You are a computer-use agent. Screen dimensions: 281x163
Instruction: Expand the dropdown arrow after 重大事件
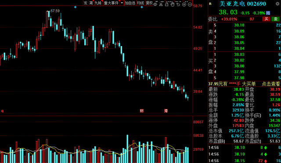click(x=122, y=3)
